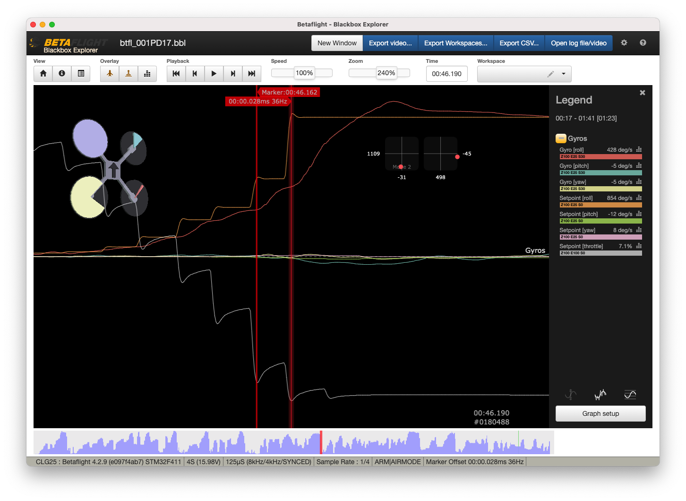Image resolution: width=686 pixels, height=501 pixels.
Task: Click Export CSV... button
Action: [x=519, y=43]
